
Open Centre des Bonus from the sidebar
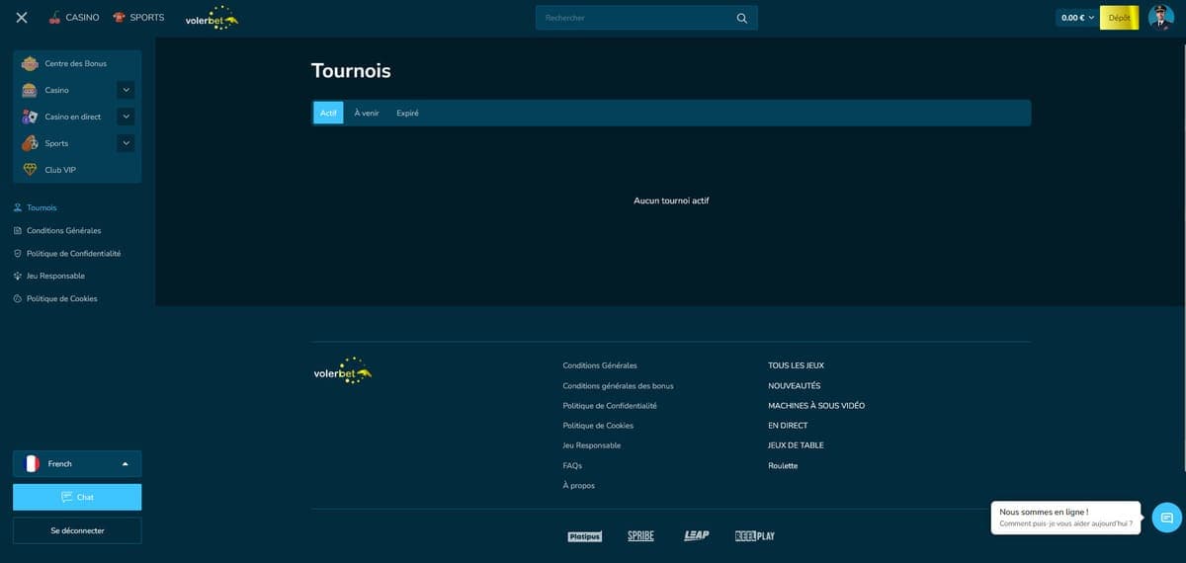75,64
